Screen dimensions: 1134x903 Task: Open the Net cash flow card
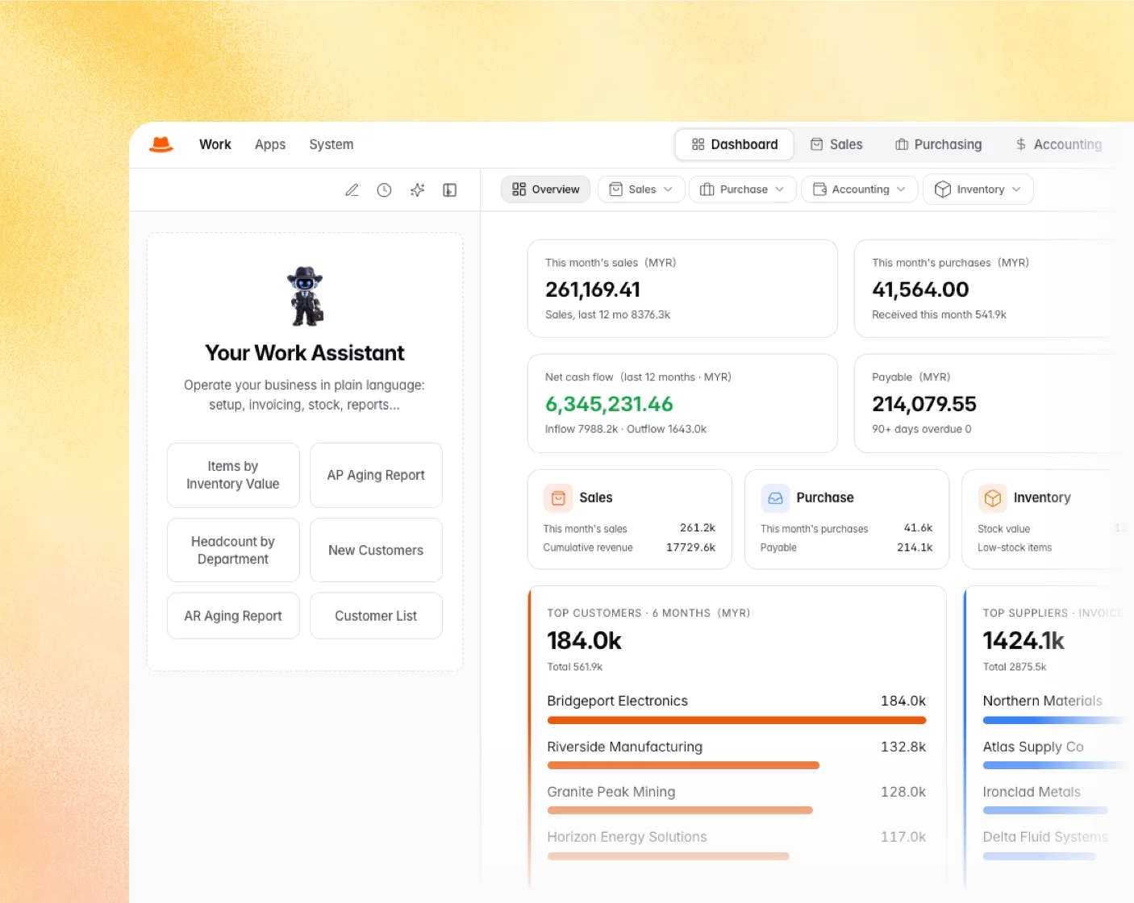click(x=682, y=403)
